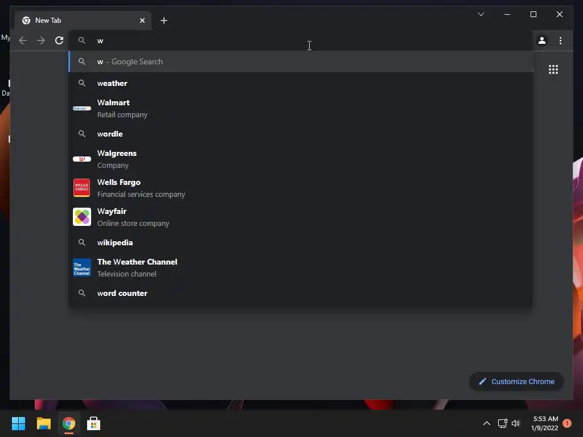Open the Windows Start menu
Image resolution: width=583 pixels, height=437 pixels.
pyautogui.click(x=18, y=423)
